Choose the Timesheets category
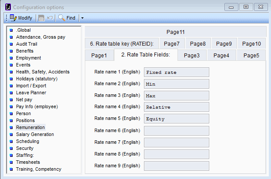Image resolution: width=271 pixels, height=179 pixels. (29, 162)
